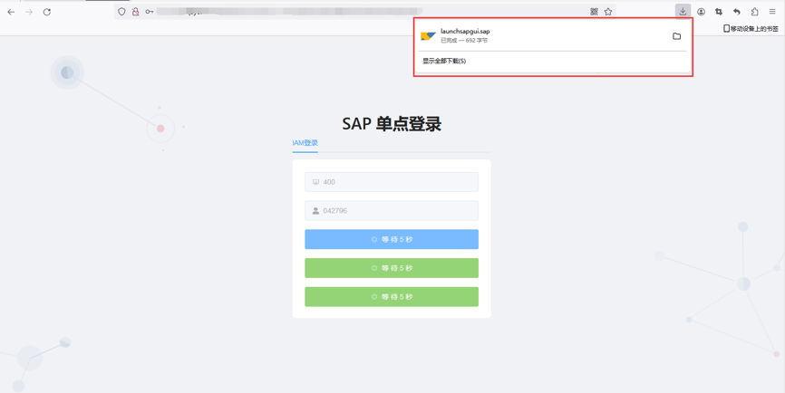Click the person icon in user field
The width and height of the screenshot is (785, 393).
tap(315, 210)
